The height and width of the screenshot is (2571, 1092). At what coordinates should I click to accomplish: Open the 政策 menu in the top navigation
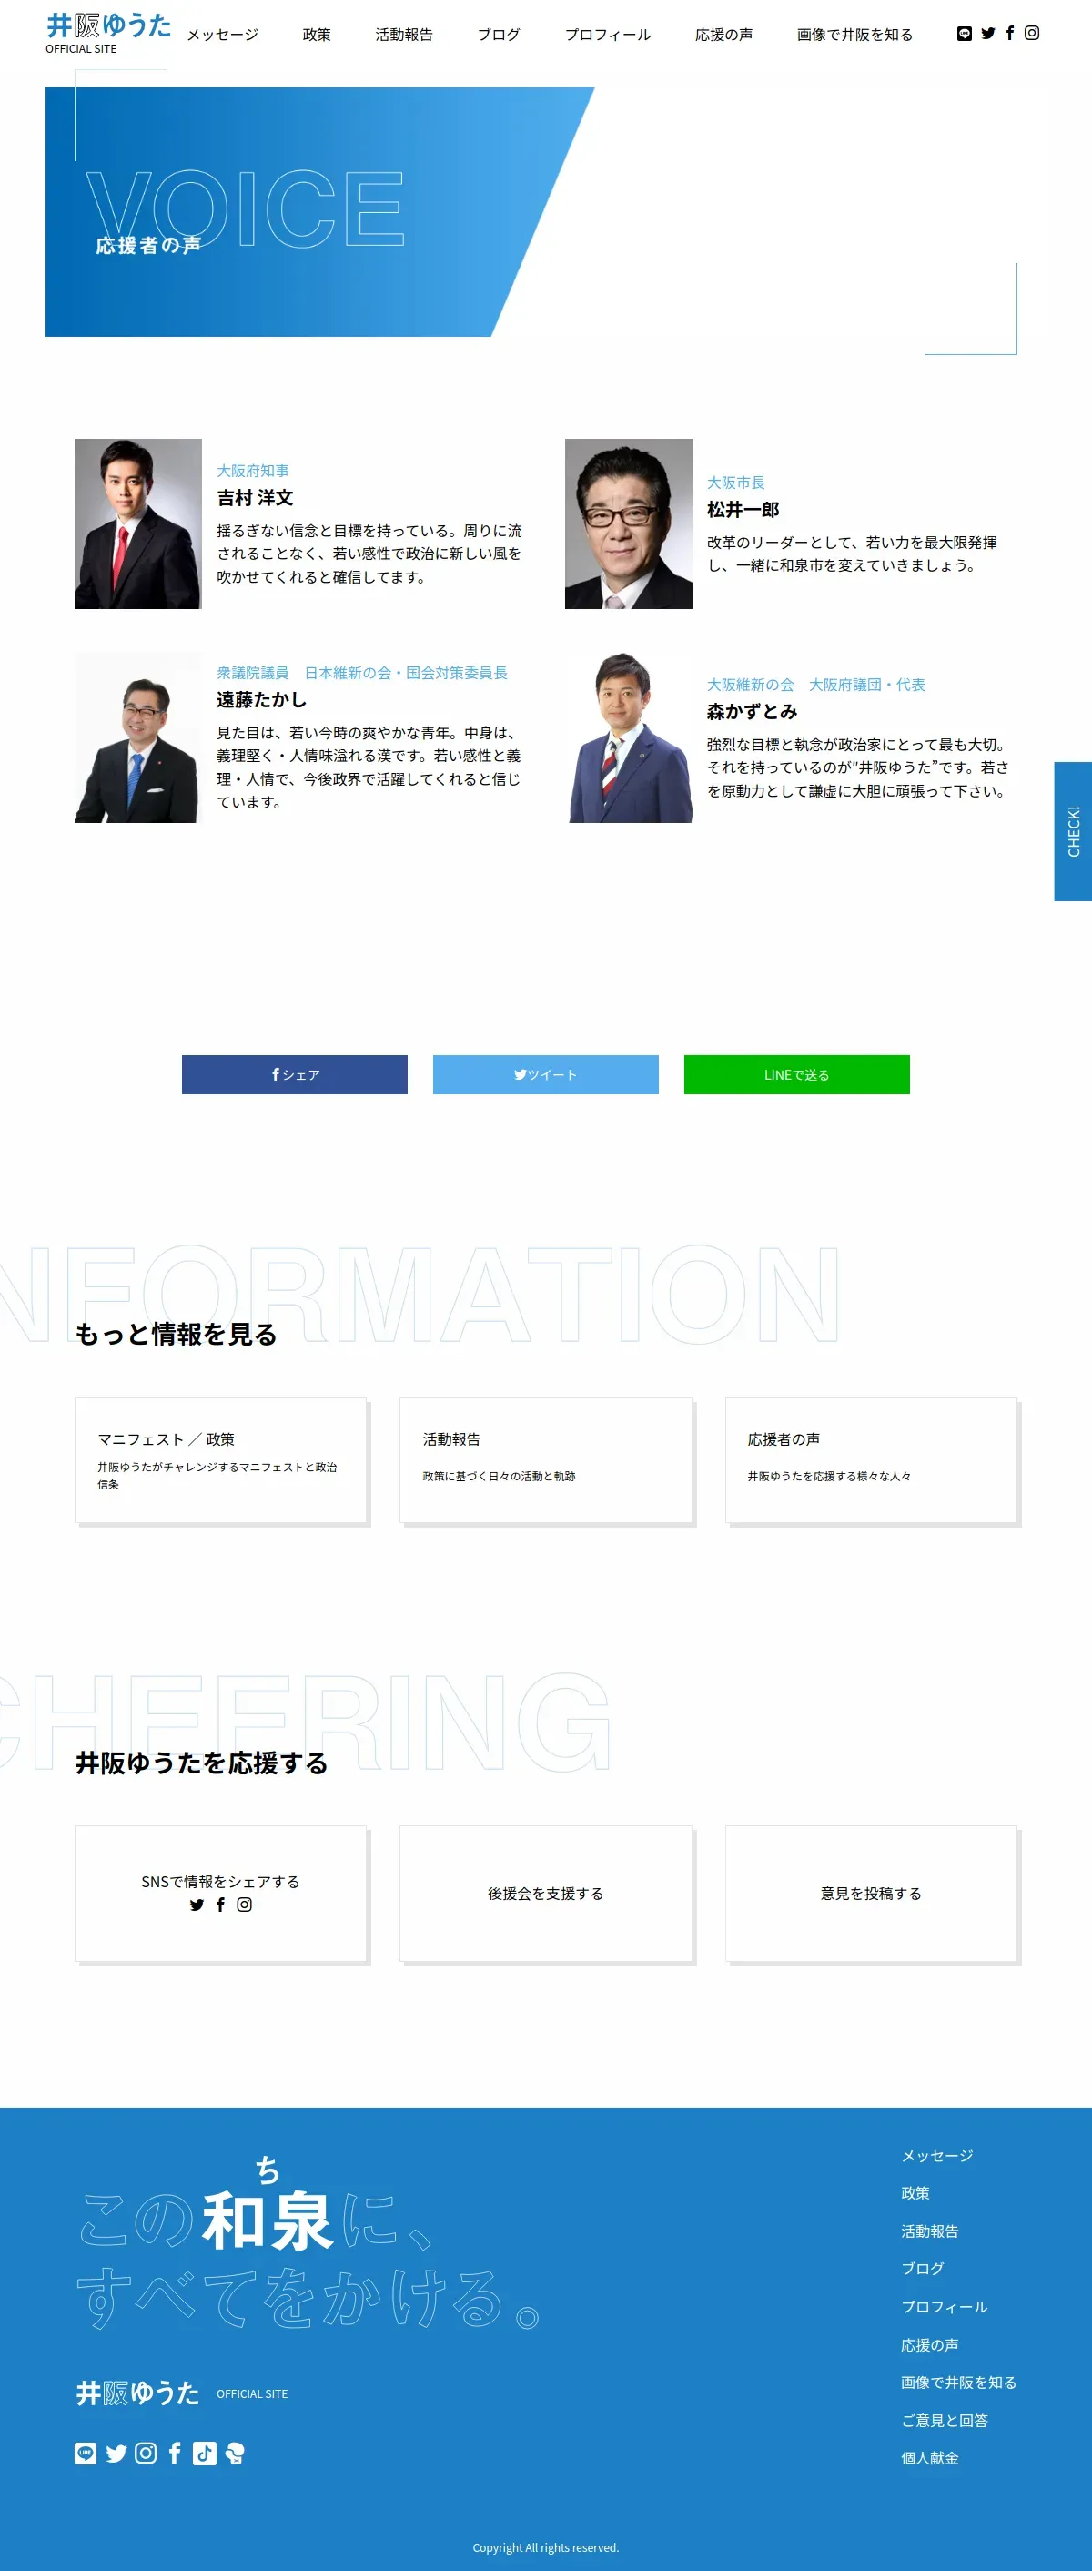[x=317, y=34]
